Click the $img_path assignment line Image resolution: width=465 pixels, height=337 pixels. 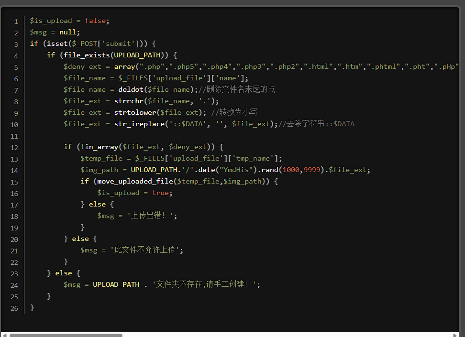(x=225, y=170)
